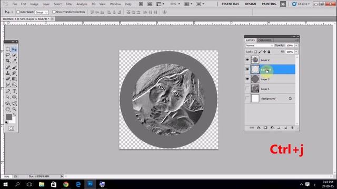
Task: Select the Type tool
Action: point(14,91)
